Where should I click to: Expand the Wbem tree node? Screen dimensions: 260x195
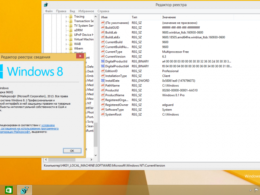pos(66,49)
